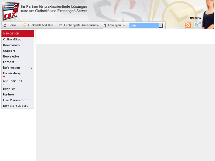Open the Home menu item
The height and width of the screenshot is (161, 215).
12,25
